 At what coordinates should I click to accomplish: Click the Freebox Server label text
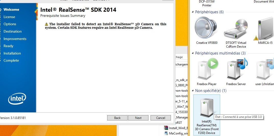tap(236, 84)
